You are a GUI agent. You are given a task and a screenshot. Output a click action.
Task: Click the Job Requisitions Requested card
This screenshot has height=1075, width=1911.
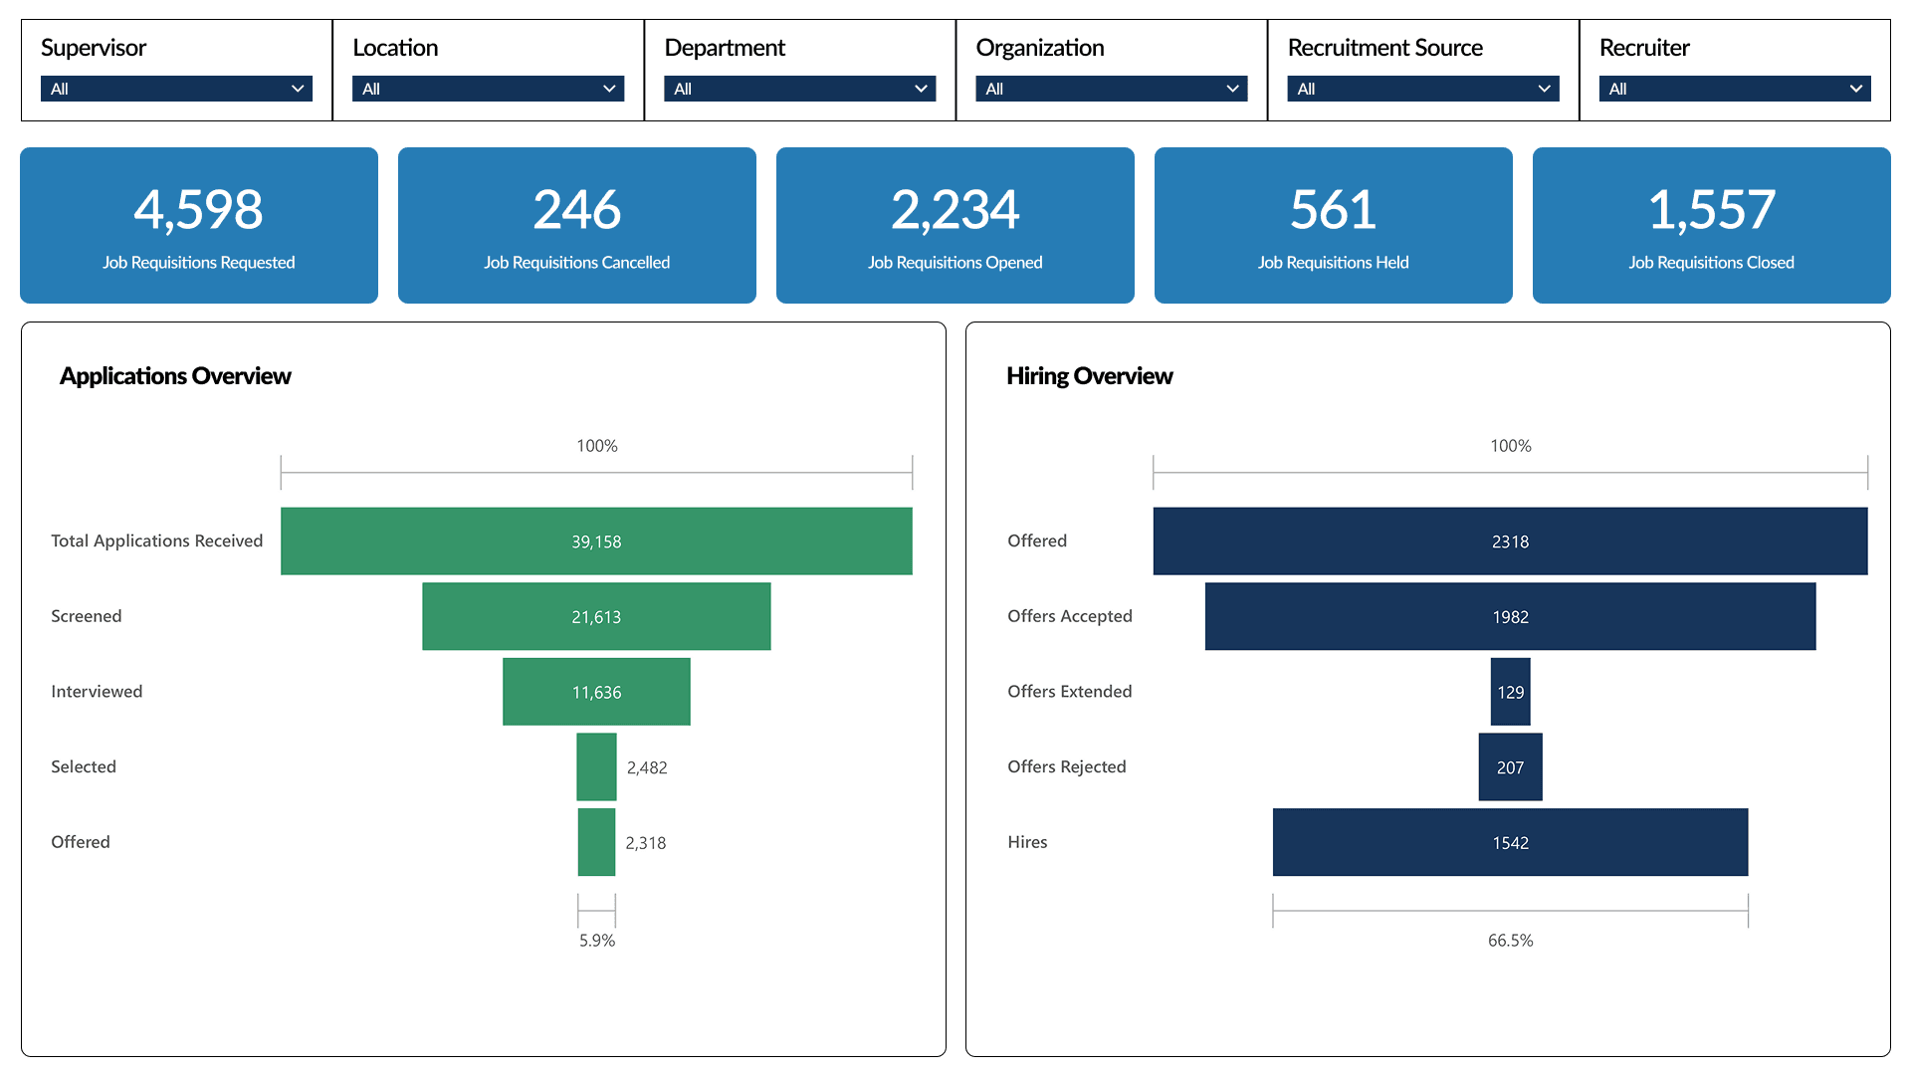coord(199,225)
